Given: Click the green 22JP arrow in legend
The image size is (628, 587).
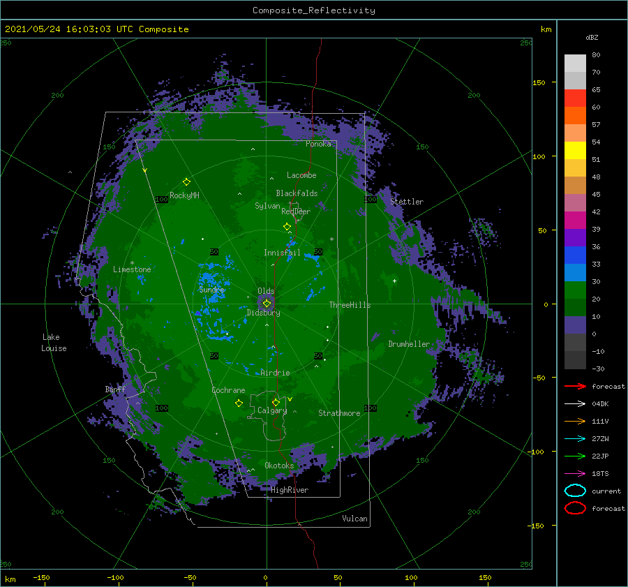Looking at the screenshot, I should (575, 456).
